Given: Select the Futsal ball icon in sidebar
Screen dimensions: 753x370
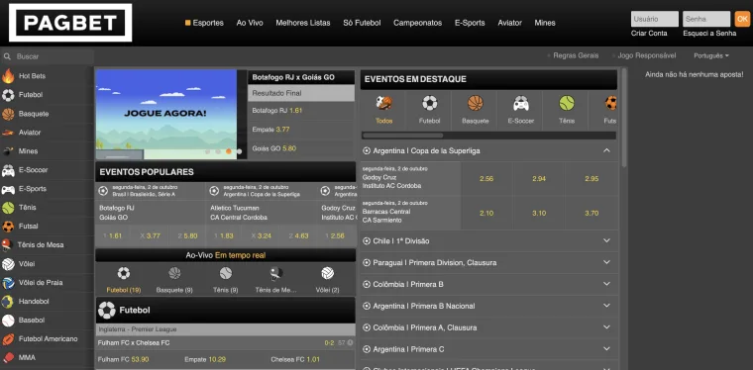Looking at the screenshot, I should [8, 227].
